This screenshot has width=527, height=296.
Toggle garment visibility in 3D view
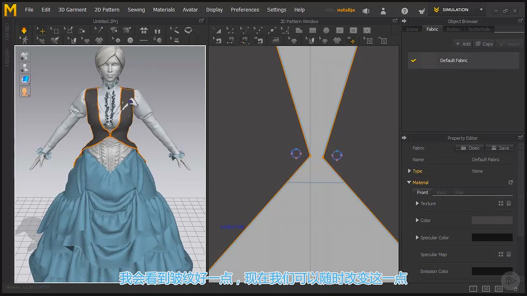tap(25, 56)
